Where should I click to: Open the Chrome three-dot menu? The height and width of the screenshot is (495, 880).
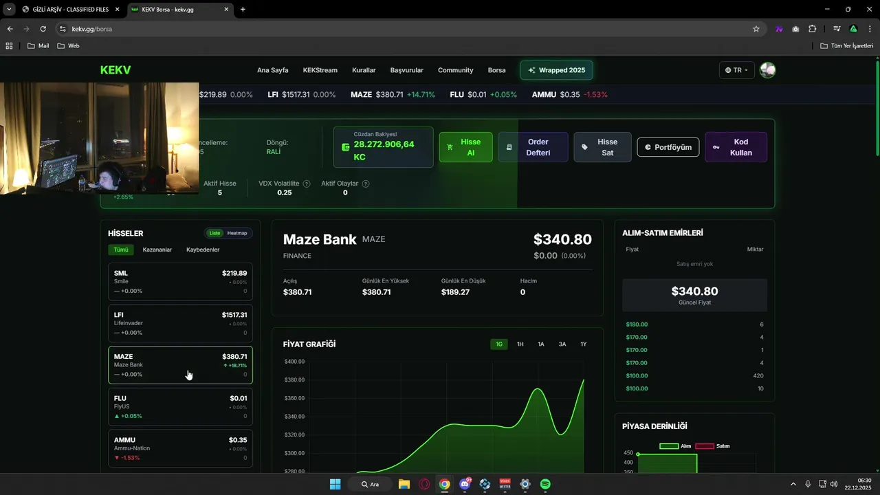point(870,29)
